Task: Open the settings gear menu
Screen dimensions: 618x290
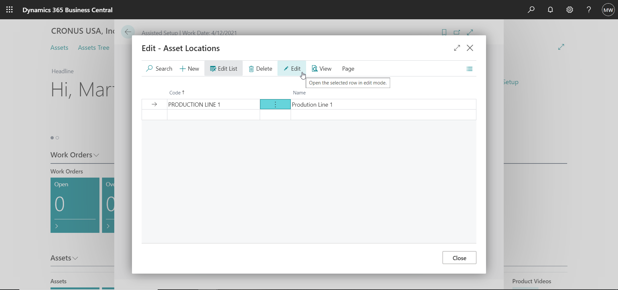Action: click(x=570, y=10)
